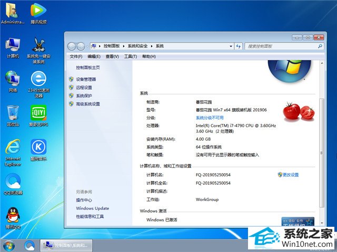Click the tomato OEM logo image

coord(299,112)
